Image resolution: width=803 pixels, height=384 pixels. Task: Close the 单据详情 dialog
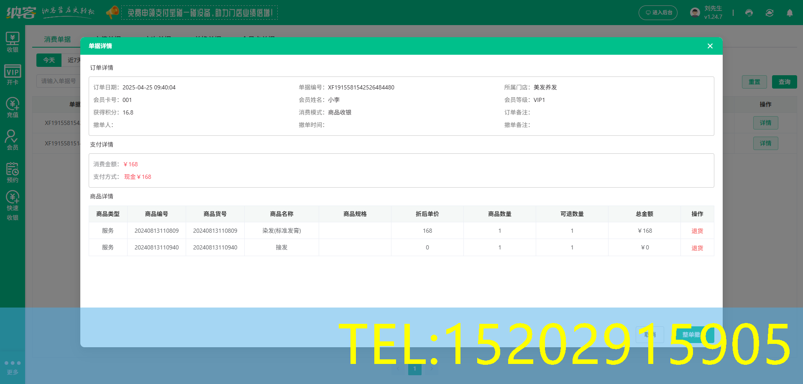tap(710, 46)
